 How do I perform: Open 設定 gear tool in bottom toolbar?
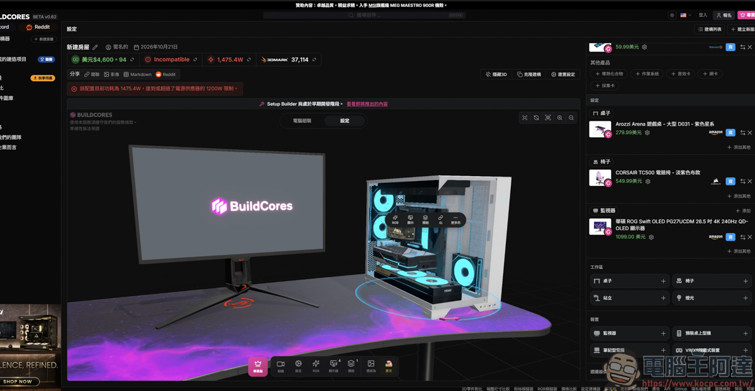[x=298, y=365]
